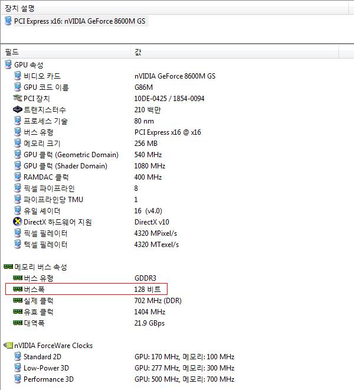Click the icon next to 유일 셰이더
354x390 pixels.
coord(17,210)
